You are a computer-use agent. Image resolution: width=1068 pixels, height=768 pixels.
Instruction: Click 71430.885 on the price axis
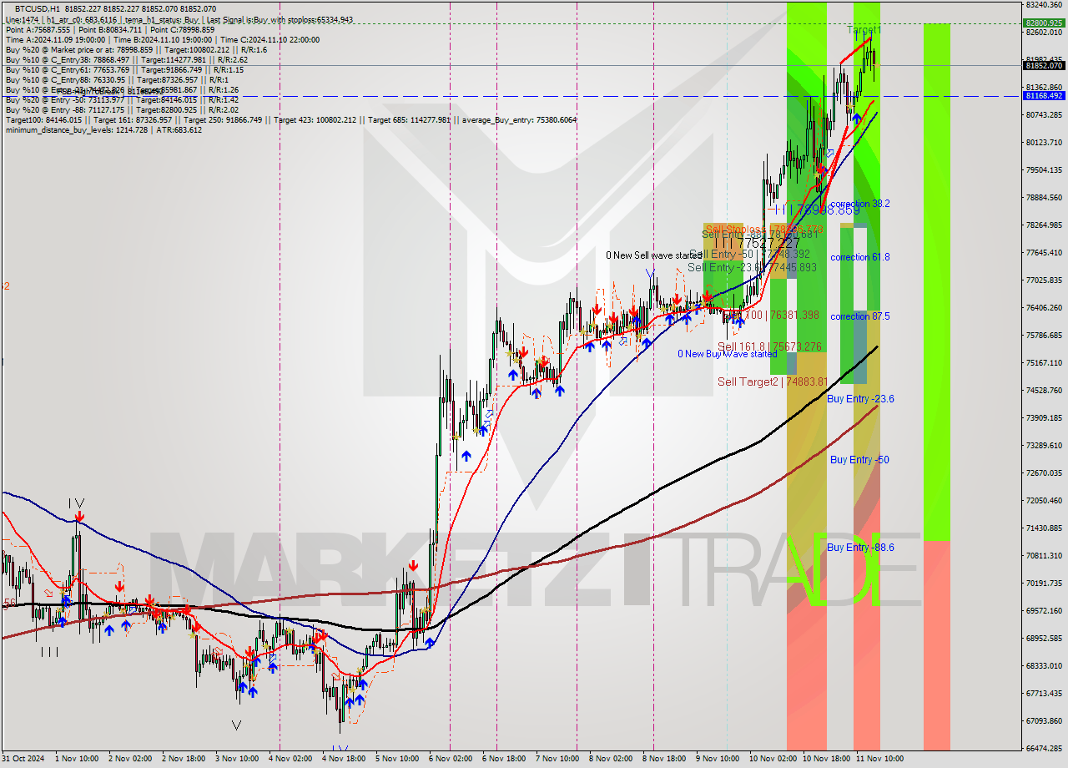pos(1044,528)
